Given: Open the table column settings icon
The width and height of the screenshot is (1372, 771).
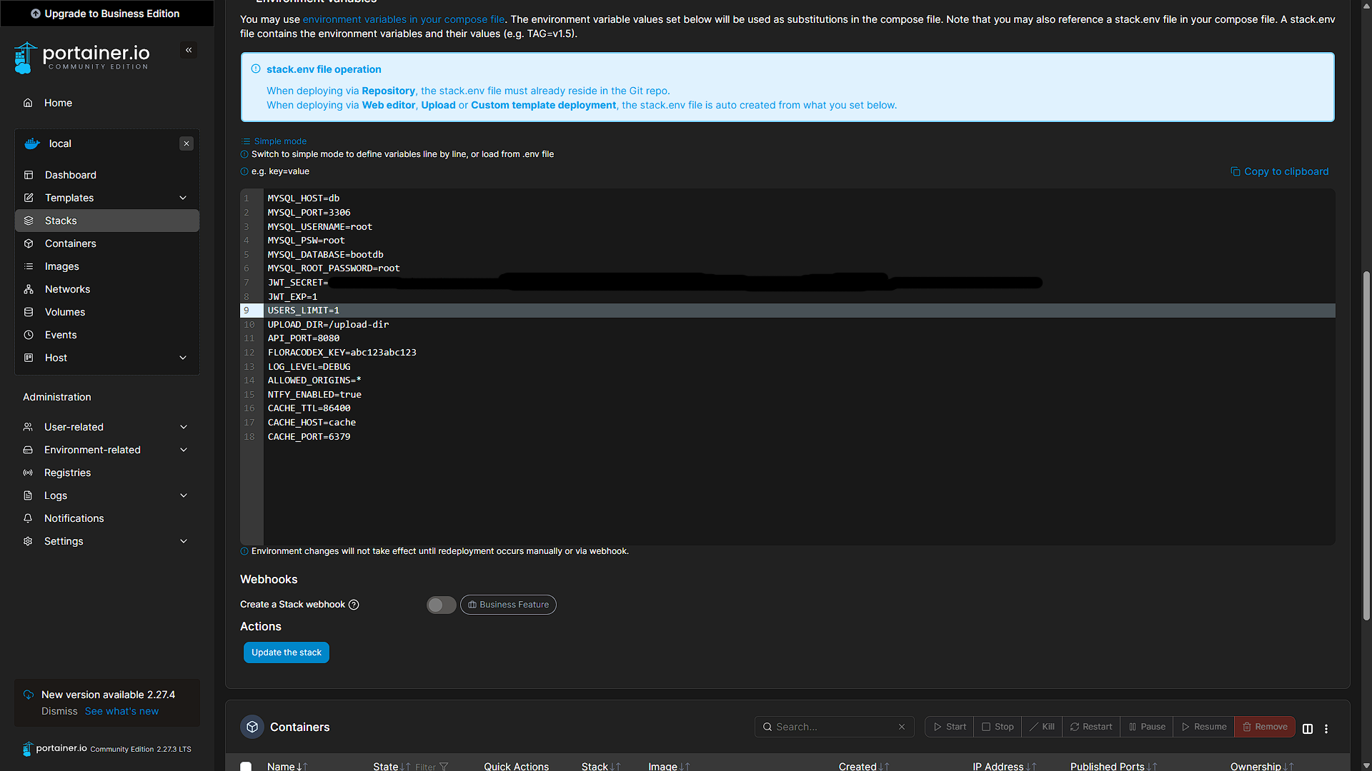Looking at the screenshot, I should 1308,728.
